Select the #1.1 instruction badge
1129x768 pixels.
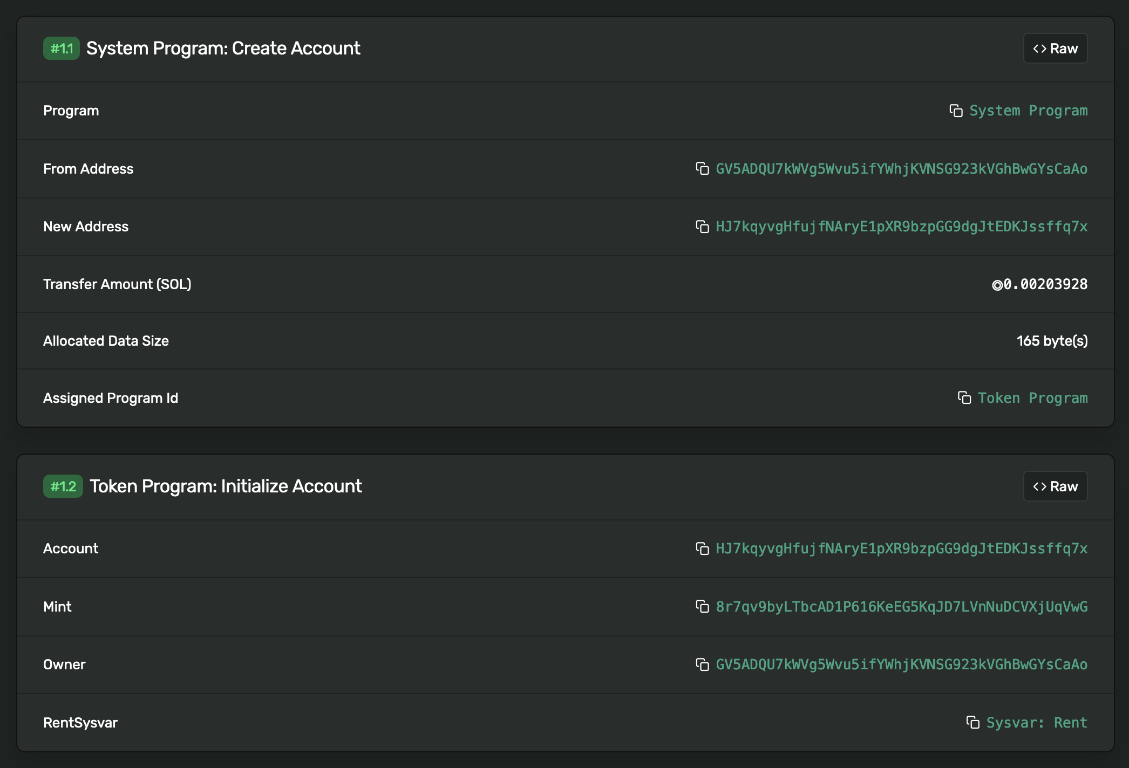coord(62,48)
